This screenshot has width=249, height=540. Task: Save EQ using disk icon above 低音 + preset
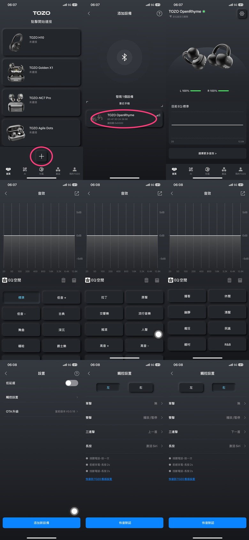pos(74,280)
